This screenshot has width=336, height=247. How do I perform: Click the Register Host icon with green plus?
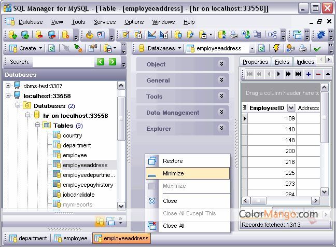(x=25, y=35)
